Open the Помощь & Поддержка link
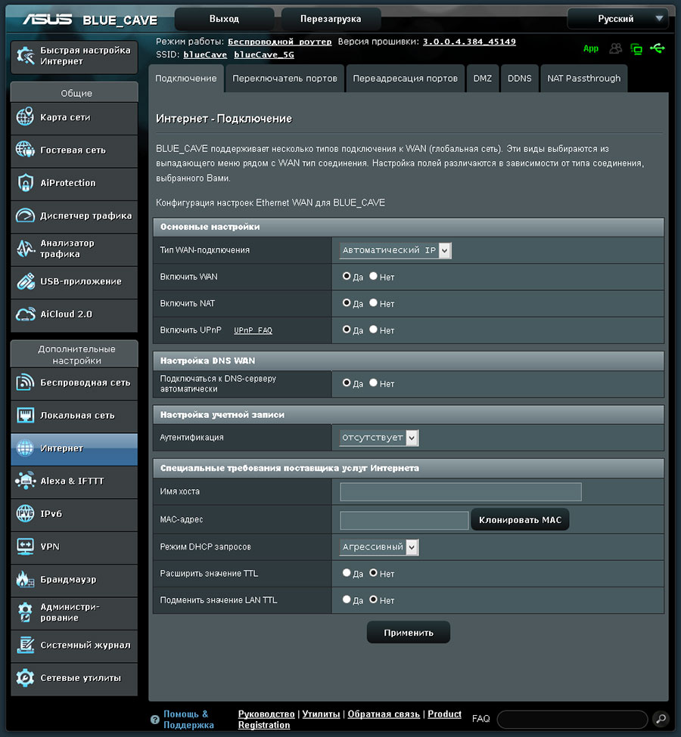 [188, 719]
